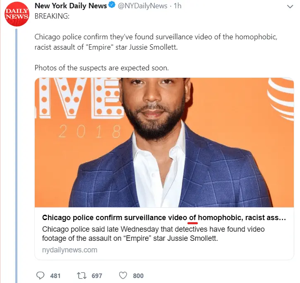
Task: Click the @NYDailyNews handle
Action: [142, 6]
